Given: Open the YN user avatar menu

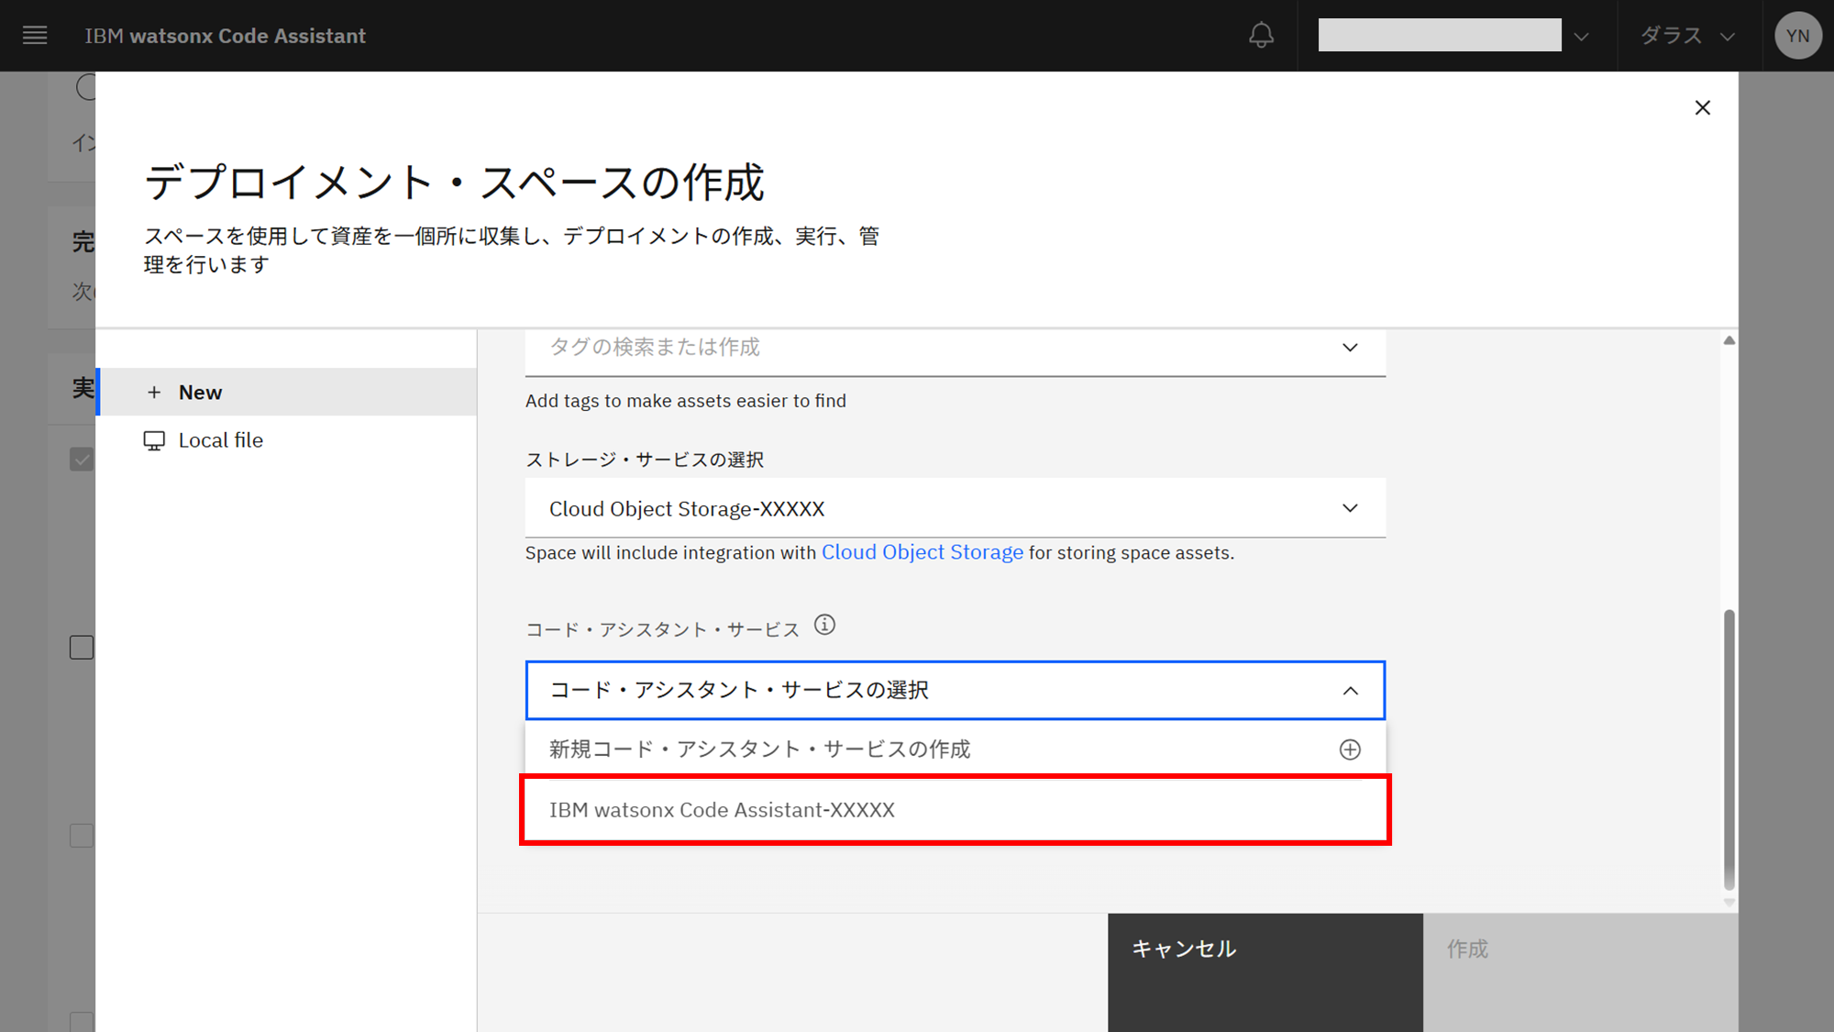Looking at the screenshot, I should 1797,36.
